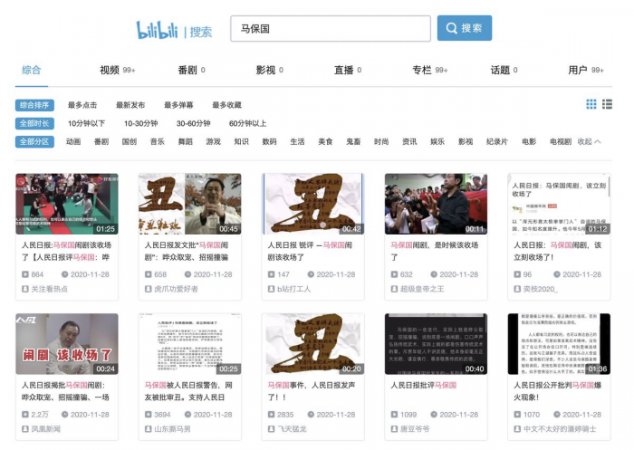Filter by the 时尚 category

tap(381, 141)
